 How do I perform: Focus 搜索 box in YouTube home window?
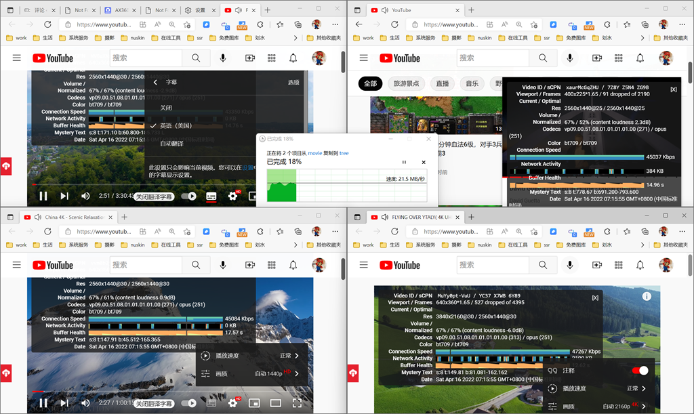coord(493,58)
